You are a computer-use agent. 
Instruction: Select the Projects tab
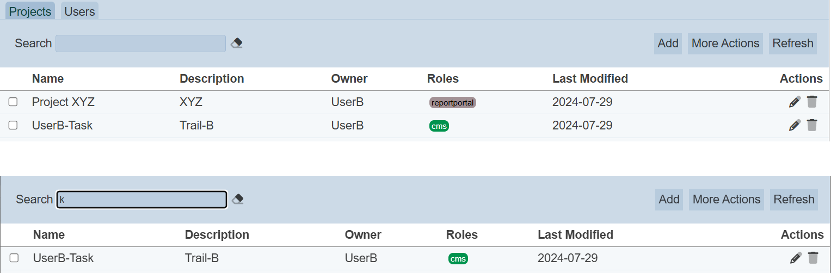point(30,11)
